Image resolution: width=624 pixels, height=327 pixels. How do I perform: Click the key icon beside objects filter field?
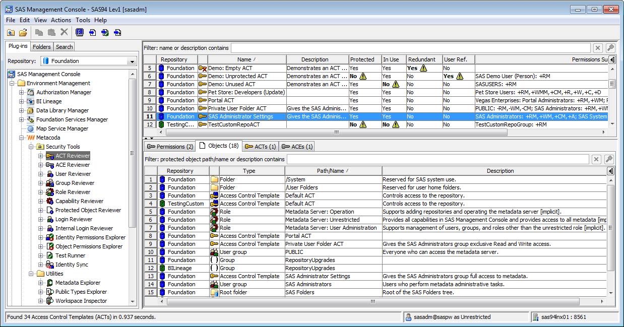tap(609, 159)
